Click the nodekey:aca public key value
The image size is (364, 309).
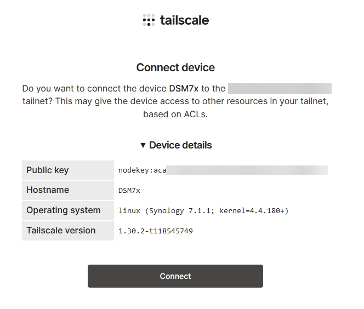(143, 170)
